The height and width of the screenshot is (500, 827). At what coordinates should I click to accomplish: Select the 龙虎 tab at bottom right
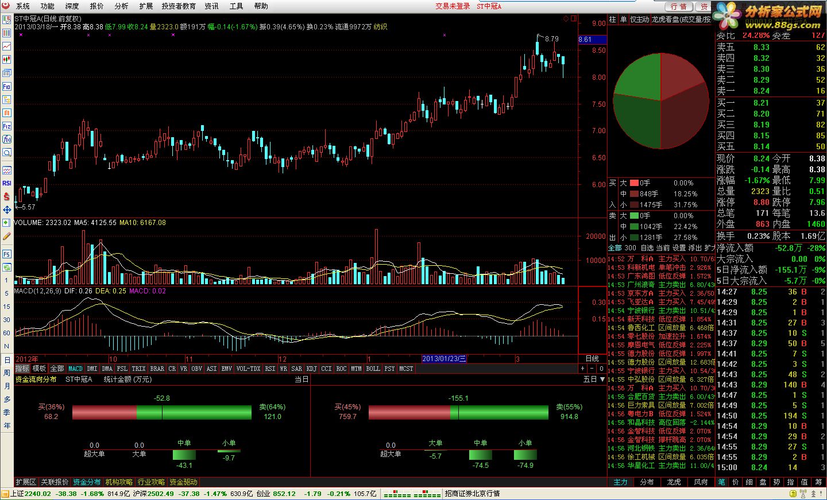click(x=674, y=482)
